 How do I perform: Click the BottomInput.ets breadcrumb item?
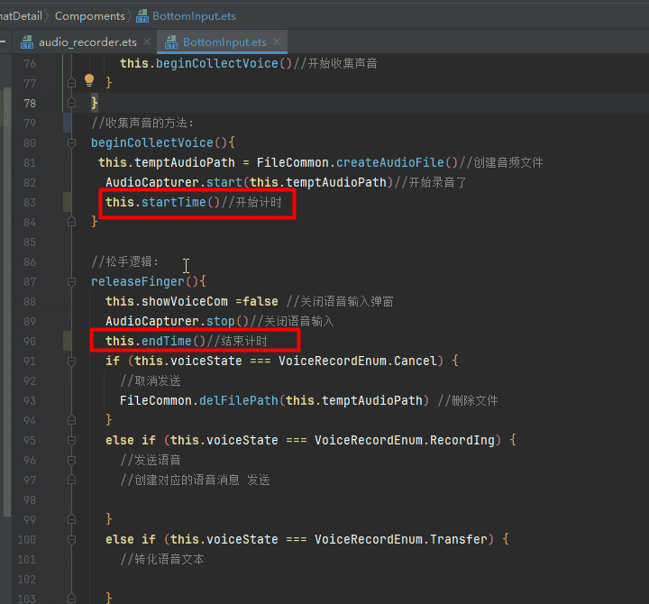(x=197, y=15)
